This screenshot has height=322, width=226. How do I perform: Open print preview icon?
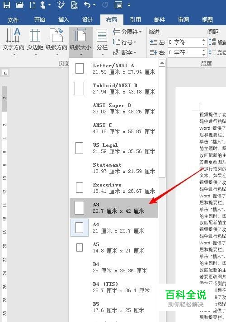(74, 5)
